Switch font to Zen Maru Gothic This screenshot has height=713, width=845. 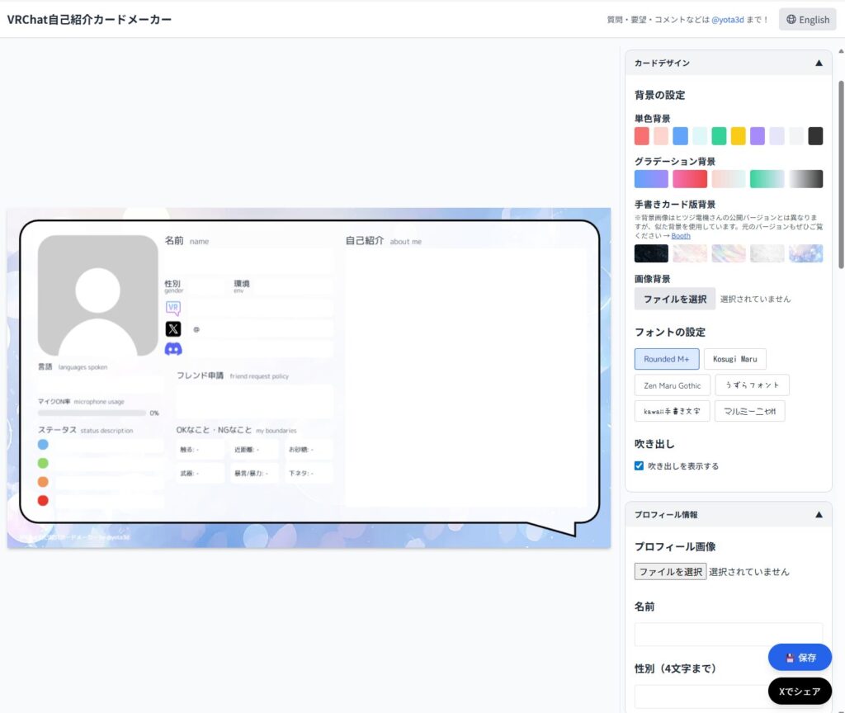[x=672, y=385]
